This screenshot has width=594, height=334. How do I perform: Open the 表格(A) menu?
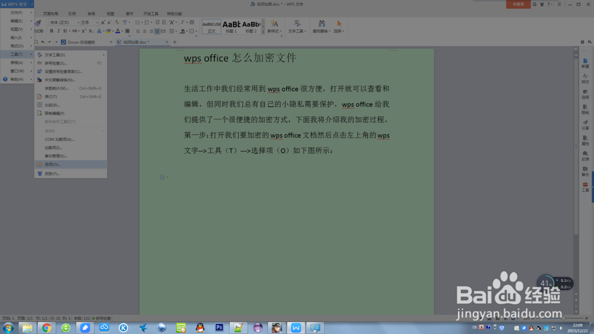tap(17, 62)
